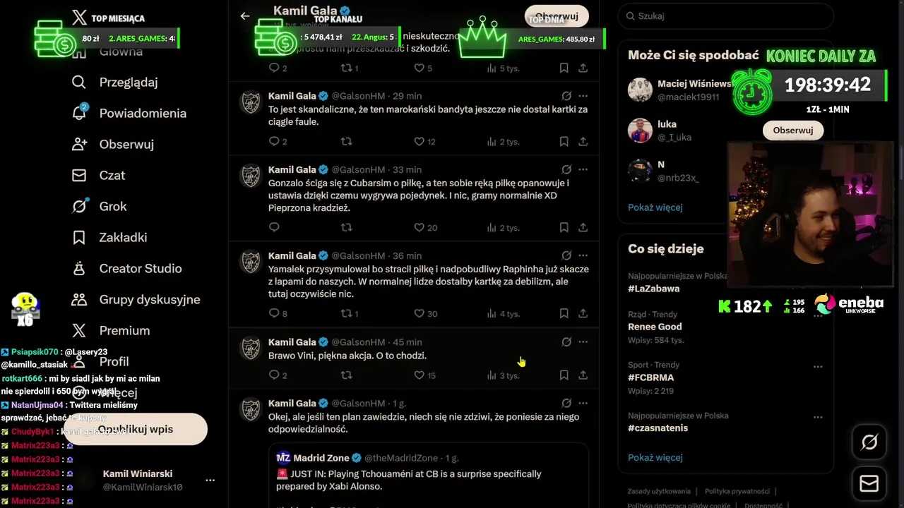
Task: Open more options for the #FCBRMA trend
Action: (818, 366)
